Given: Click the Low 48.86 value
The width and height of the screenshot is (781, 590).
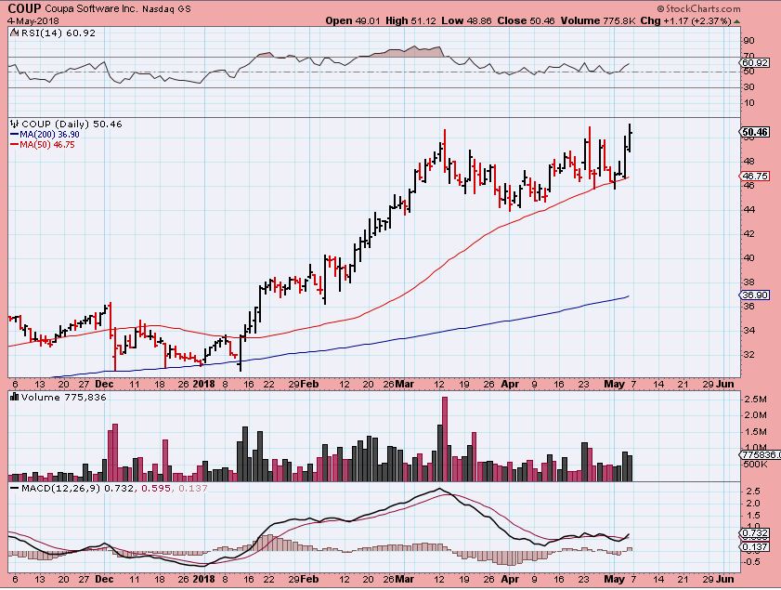Looking at the screenshot, I should (467, 21).
